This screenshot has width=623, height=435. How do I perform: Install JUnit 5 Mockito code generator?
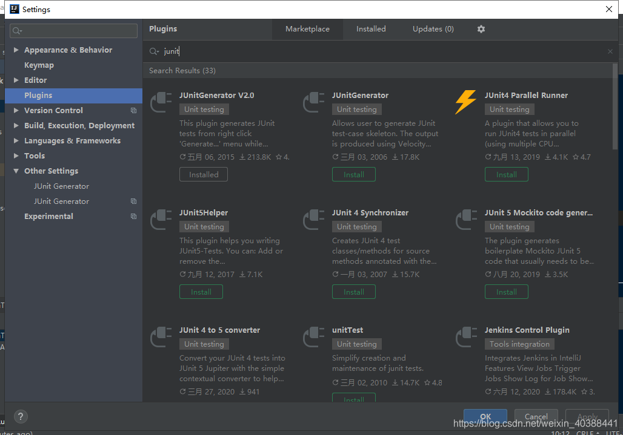pyautogui.click(x=506, y=292)
